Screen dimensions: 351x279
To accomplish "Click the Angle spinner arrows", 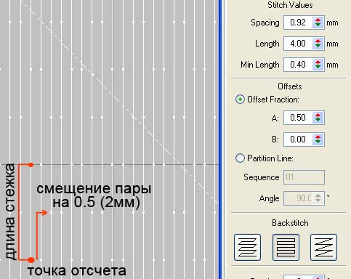I will point(318,198).
